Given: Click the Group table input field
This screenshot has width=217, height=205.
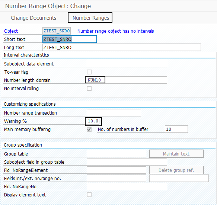Looking at the screenshot, I should click(117, 154).
